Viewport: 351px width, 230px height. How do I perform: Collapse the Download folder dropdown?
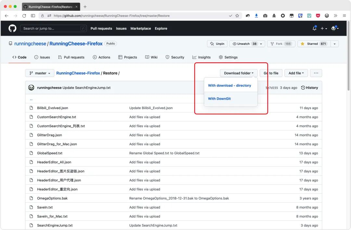239,73
